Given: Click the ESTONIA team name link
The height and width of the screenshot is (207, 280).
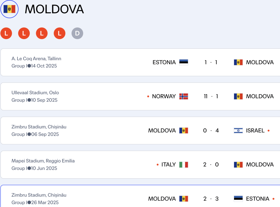Looking at the screenshot, I should pyautogui.click(x=164, y=62).
